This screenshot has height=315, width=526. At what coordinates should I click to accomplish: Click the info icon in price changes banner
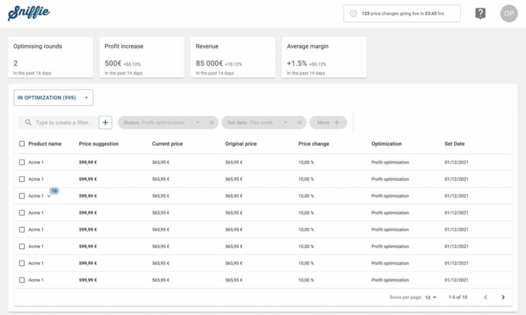coord(353,14)
